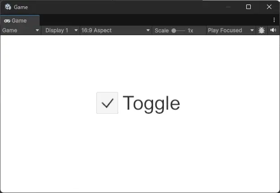Click the 1x scale value

pos(190,31)
